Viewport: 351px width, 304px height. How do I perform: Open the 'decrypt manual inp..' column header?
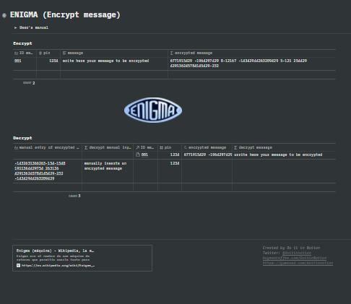click(108, 147)
